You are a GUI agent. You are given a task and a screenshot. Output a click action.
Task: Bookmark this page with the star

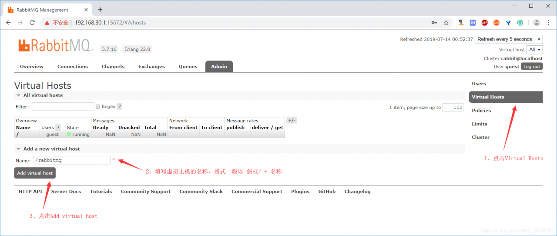coord(446,23)
